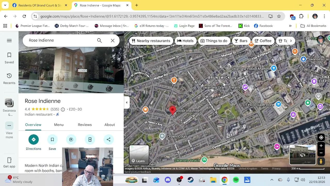Image resolution: width=330 pixels, height=186 pixels.
Task: Click the Hotels chip
Action: pyautogui.click(x=185, y=41)
